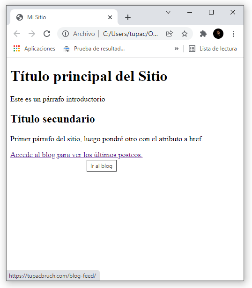
Task: Bookmark this page with the star icon
Action: click(x=185, y=34)
